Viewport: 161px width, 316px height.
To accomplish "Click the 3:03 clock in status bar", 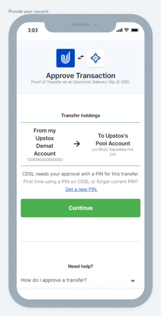I will click(x=33, y=31).
